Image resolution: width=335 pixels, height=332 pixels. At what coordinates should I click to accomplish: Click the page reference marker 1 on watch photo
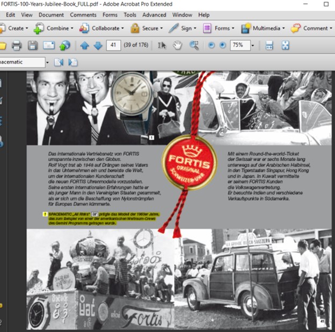tap(151, 138)
